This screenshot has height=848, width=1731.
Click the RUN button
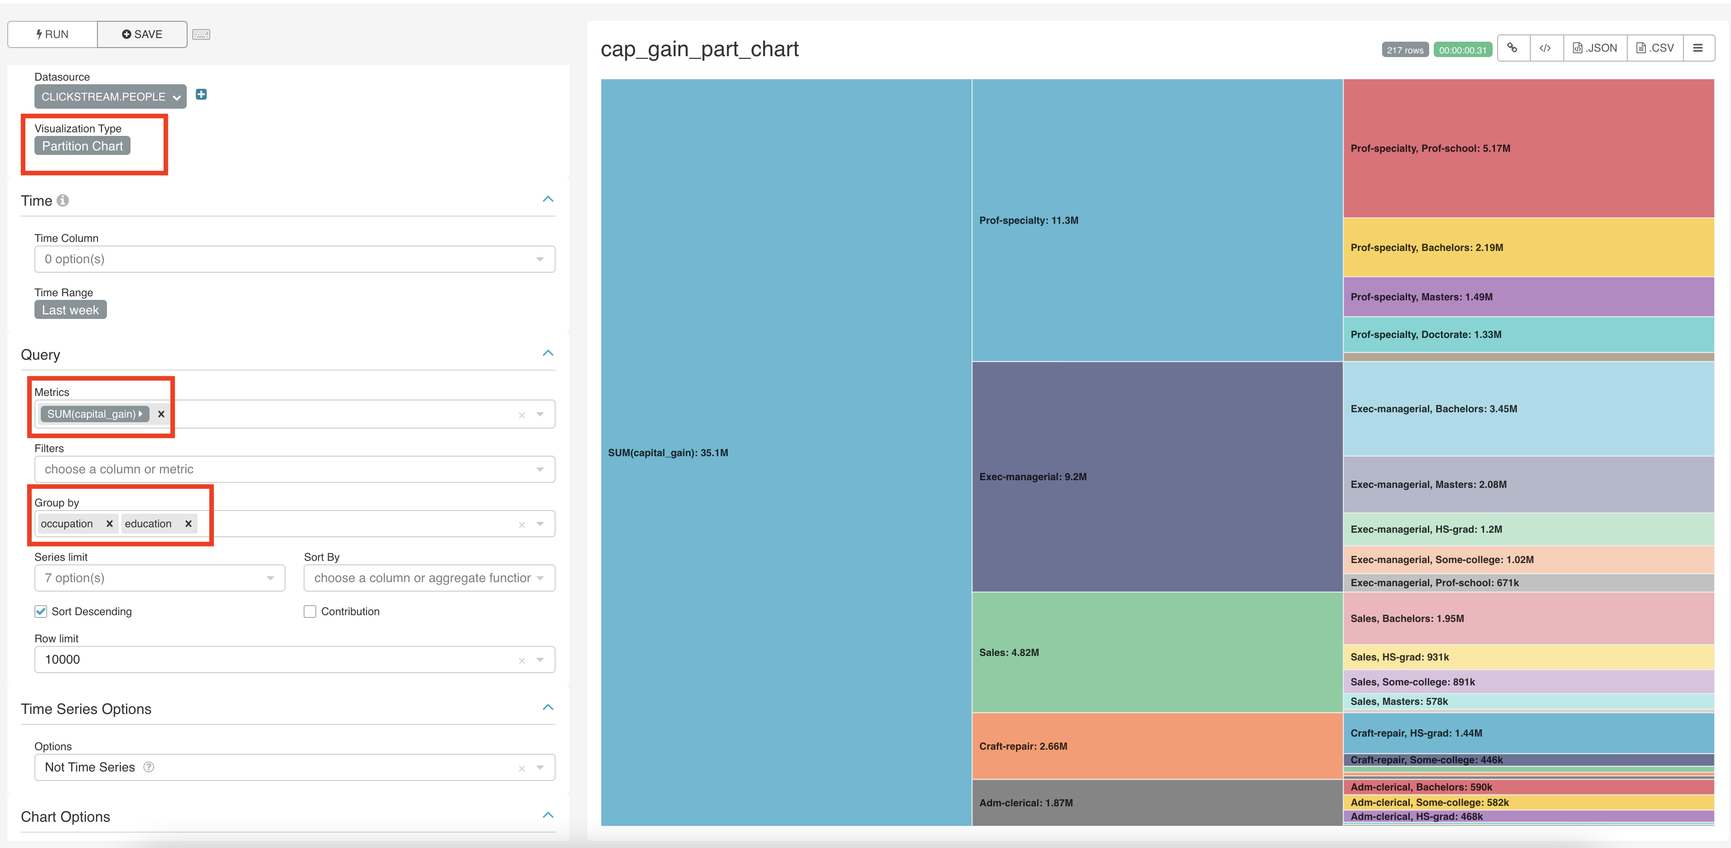[53, 34]
